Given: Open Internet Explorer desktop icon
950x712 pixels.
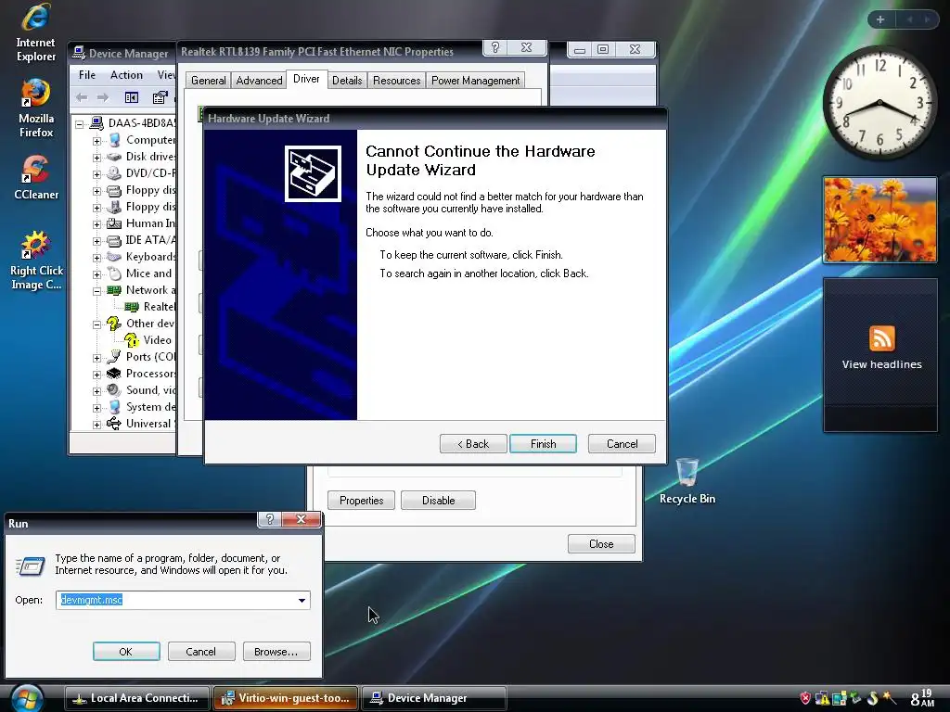Looking at the screenshot, I should tap(36, 33).
